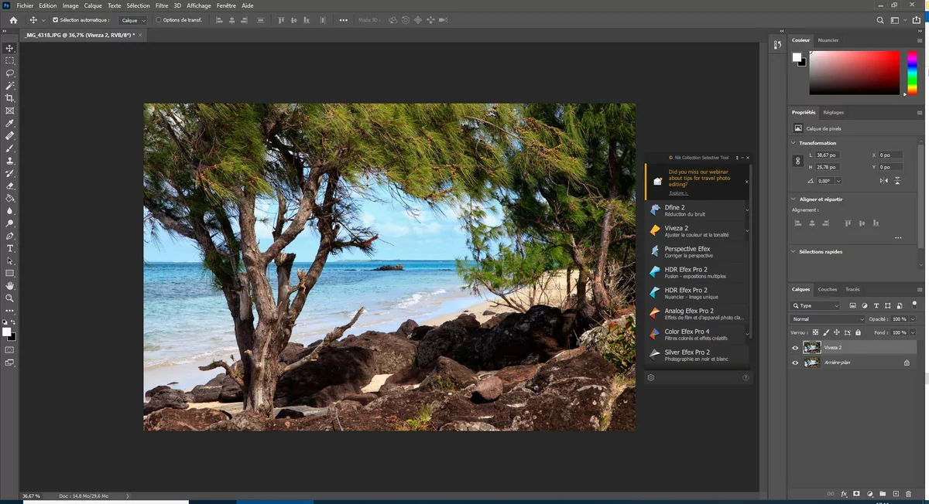Create a new adjustment layer

tap(870, 493)
